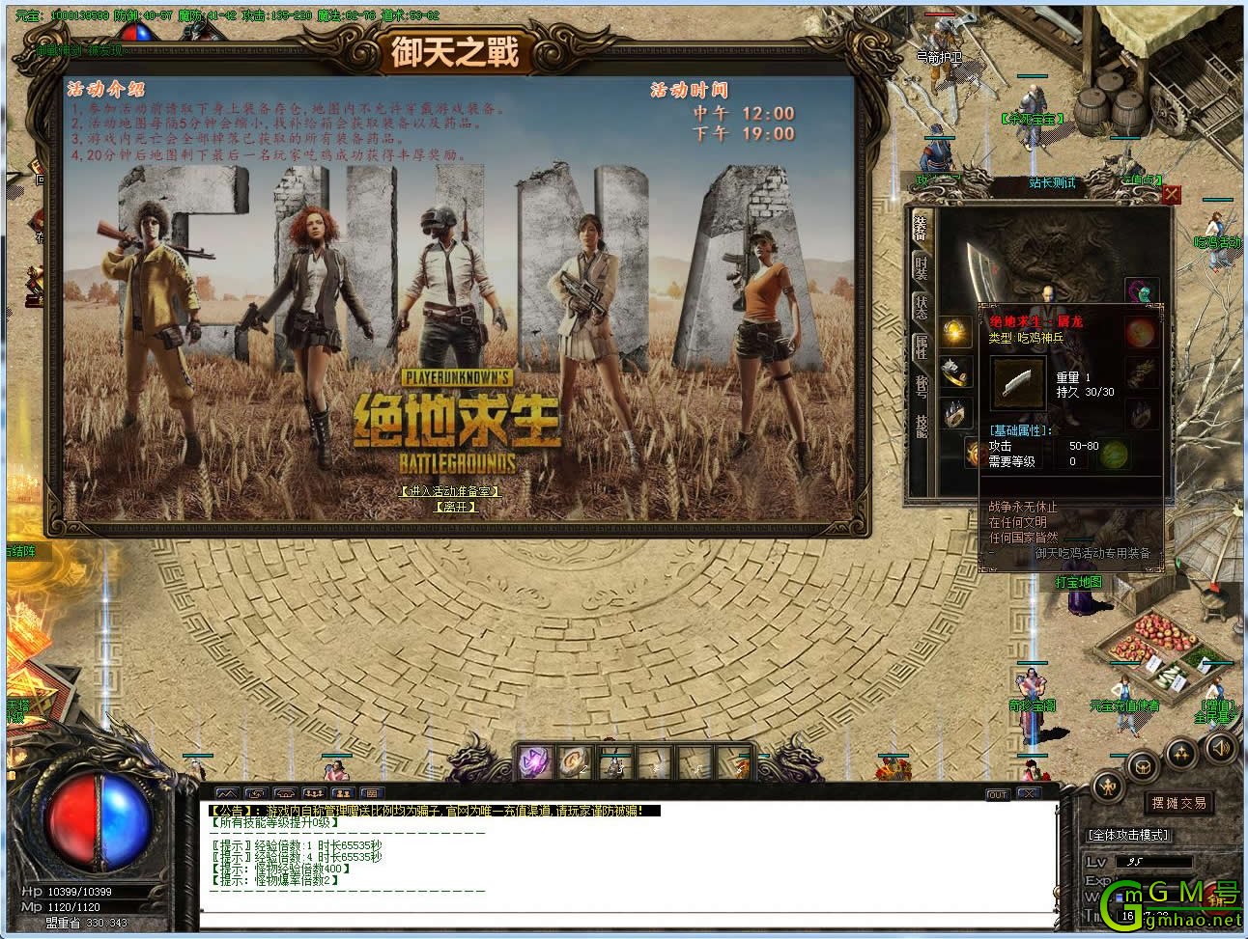1248x939 pixels.
Task: Click the dark ring slot on right
Action: (x=1141, y=413)
